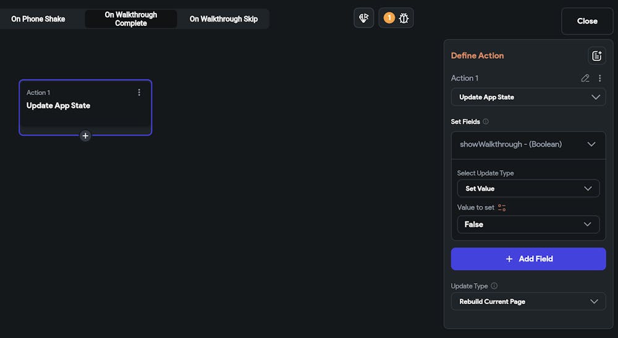Open three-dot menu in the Define Action panel

[x=599, y=78]
